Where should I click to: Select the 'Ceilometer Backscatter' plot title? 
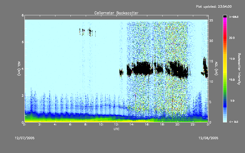point(116,13)
